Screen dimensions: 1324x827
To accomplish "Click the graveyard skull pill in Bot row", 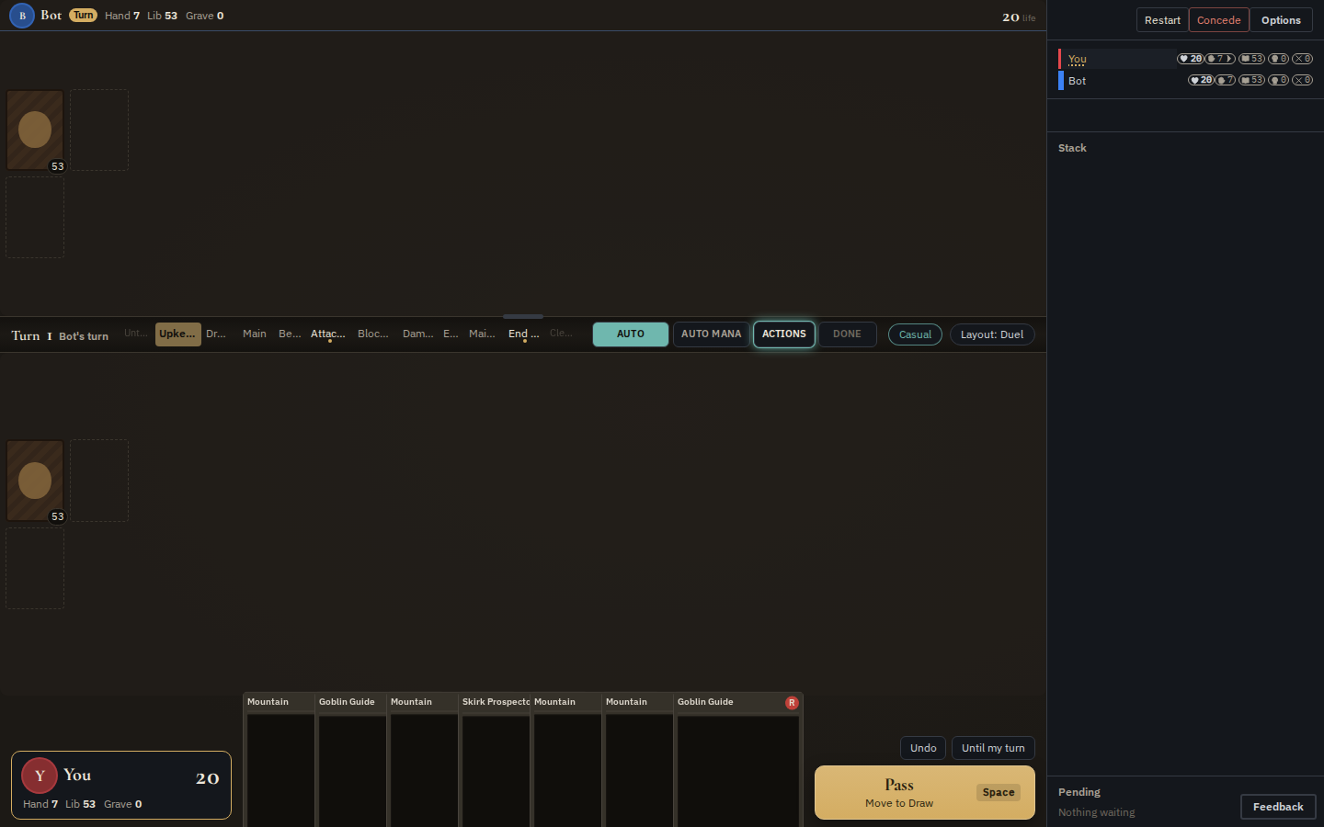I will [x=1278, y=80].
